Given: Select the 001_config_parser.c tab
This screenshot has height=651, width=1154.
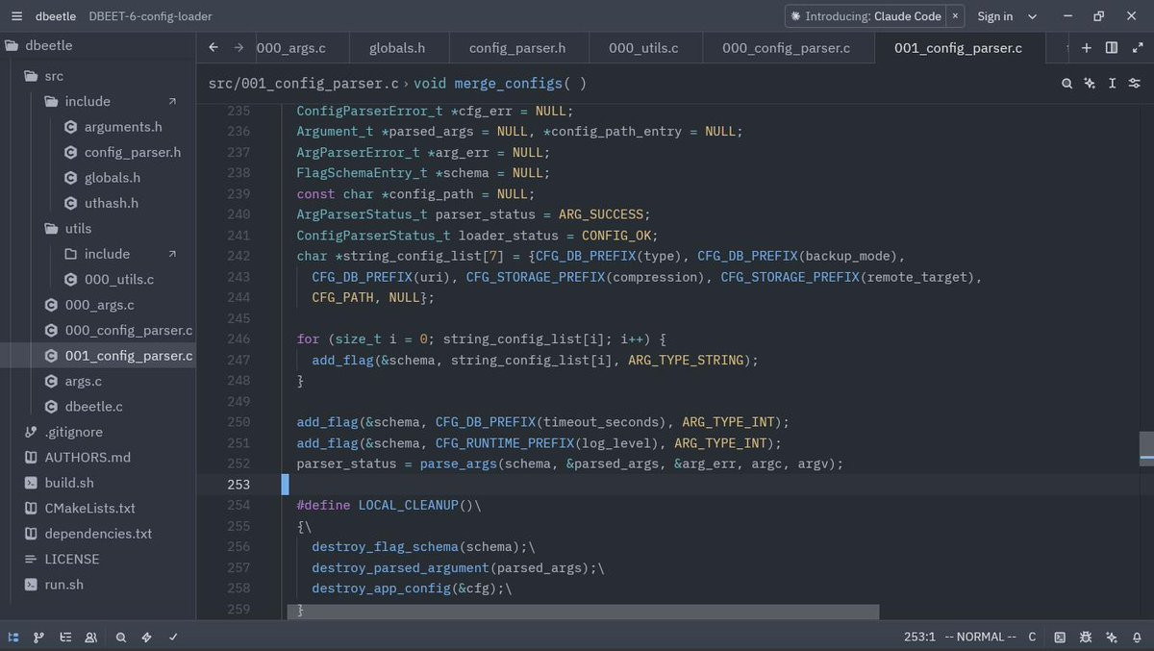Looking at the screenshot, I should click(958, 48).
